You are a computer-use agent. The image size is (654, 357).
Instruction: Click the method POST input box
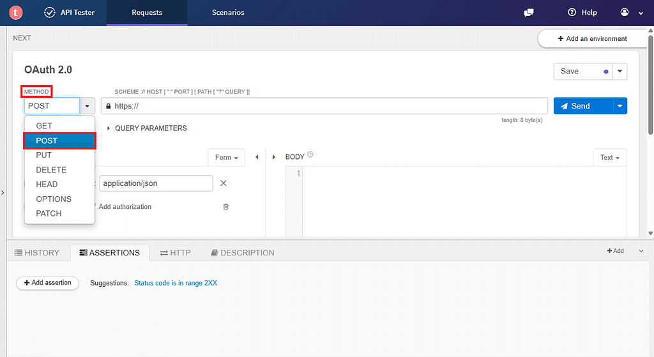point(52,106)
